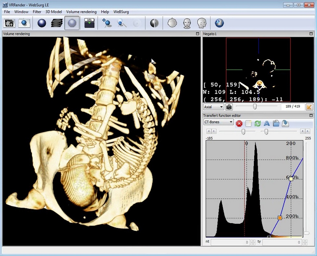Click the side-profile head view icon
Viewport: 317px width, 256px height.
202,23
